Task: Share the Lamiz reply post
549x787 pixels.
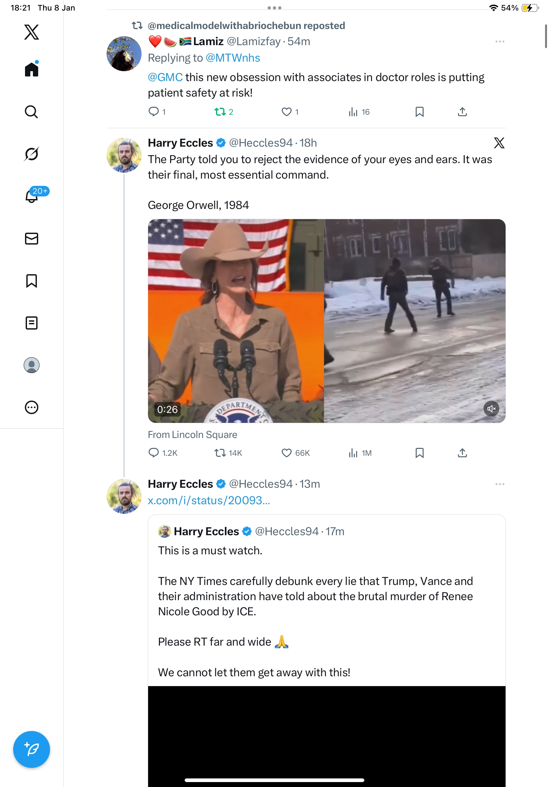Action: point(462,112)
